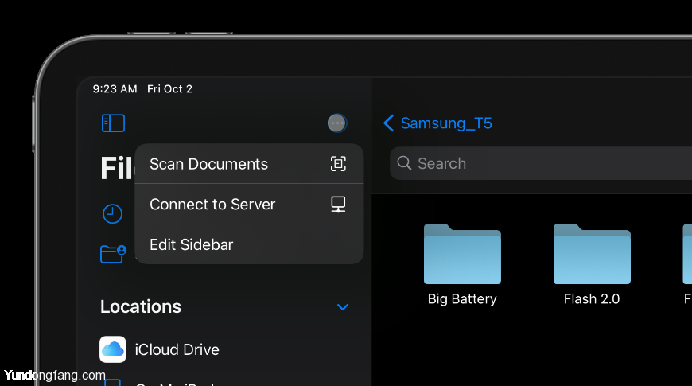Select the Flash 2.0 folder name
The height and width of the screenshot is (386, 692).
click(592, 299)
